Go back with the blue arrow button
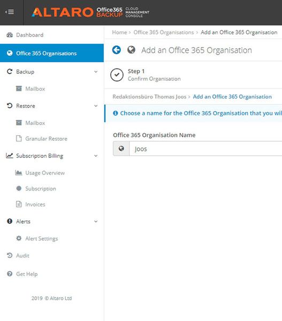The height and width of the screenshot is (321, 282). (x=117, y=50)
